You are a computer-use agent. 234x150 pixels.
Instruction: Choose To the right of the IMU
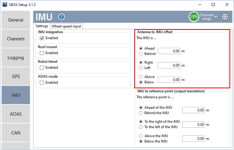point(141,122)
